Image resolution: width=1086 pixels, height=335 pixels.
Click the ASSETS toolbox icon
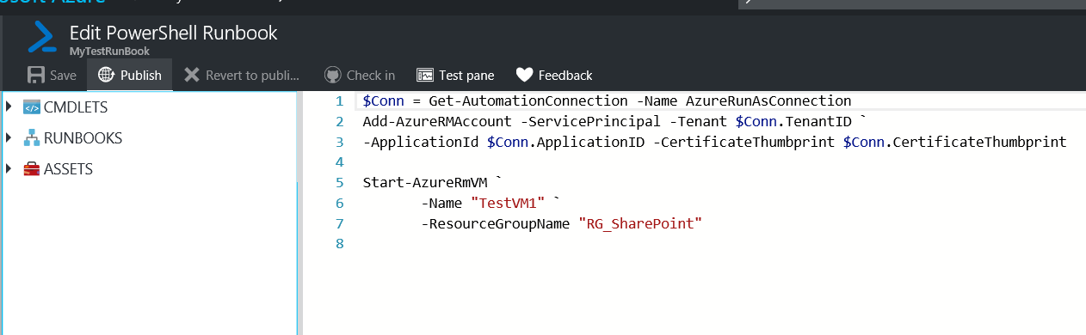pyautogui.click(x=32, y=169)
